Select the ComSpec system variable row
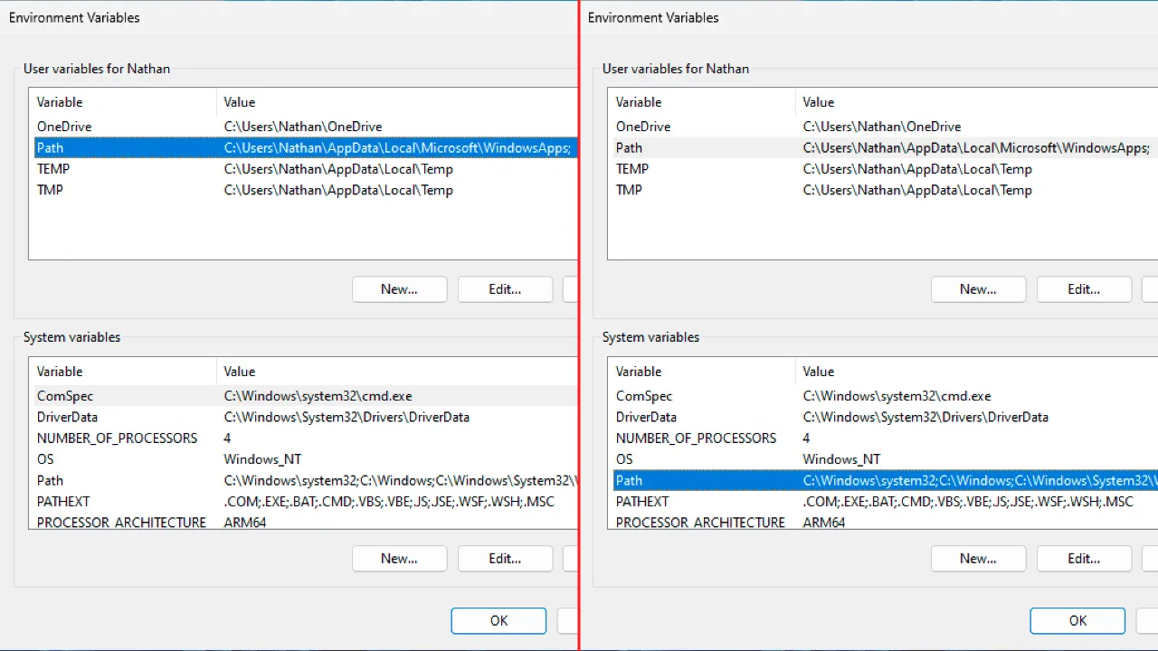1158x651 pixels. pyautogui.click(x=64, y=396)
